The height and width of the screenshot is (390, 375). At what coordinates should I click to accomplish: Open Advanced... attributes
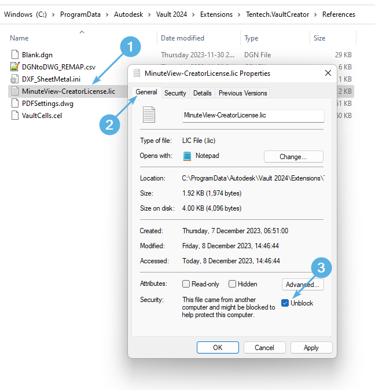(303, 284)
